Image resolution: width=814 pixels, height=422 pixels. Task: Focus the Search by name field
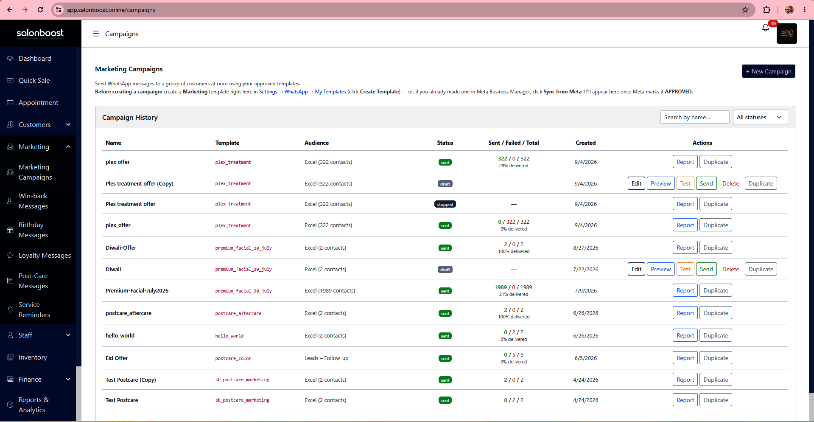[694, 117]
